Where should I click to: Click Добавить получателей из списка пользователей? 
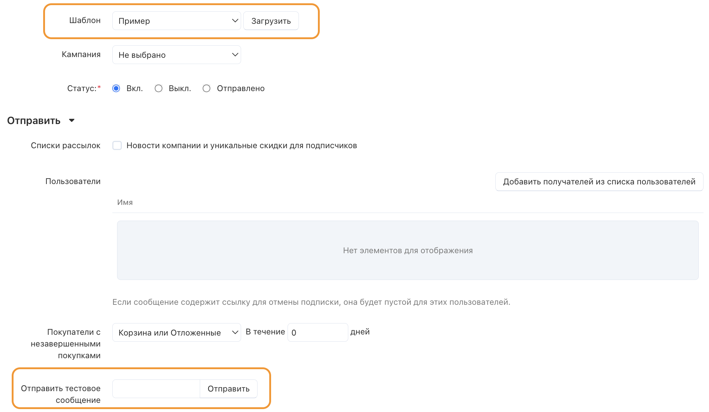tap(599, 182)
